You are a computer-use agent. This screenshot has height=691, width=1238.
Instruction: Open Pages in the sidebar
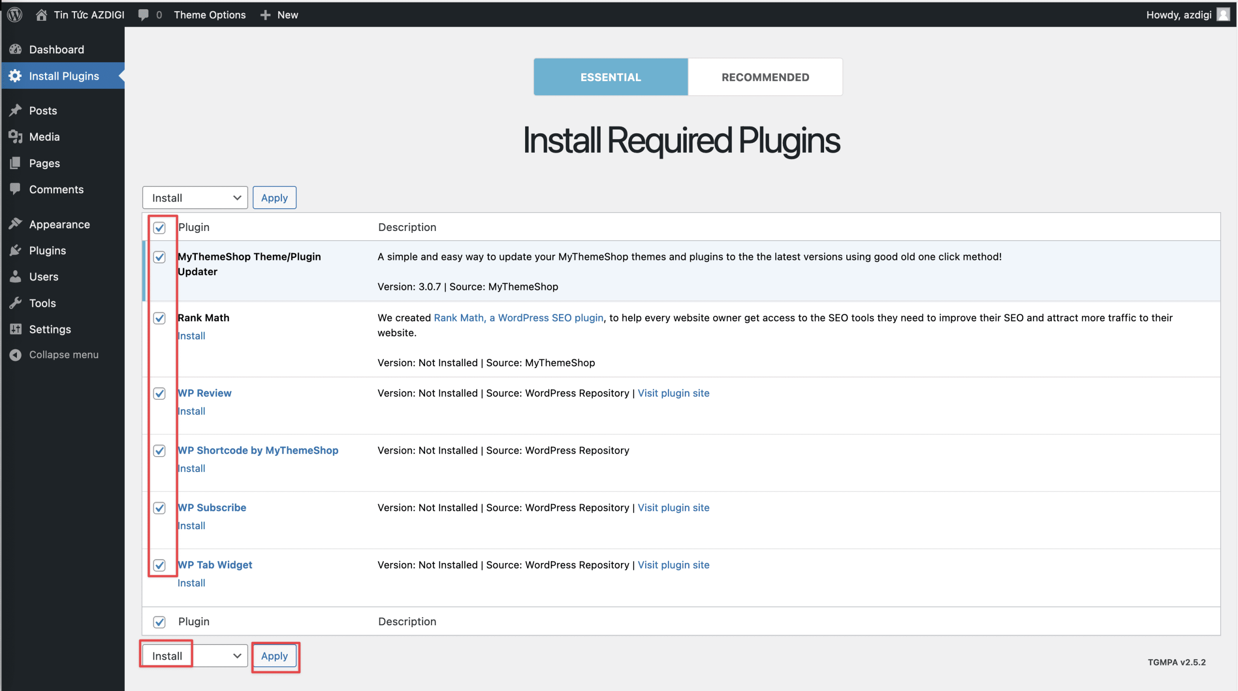coord(44,163)
